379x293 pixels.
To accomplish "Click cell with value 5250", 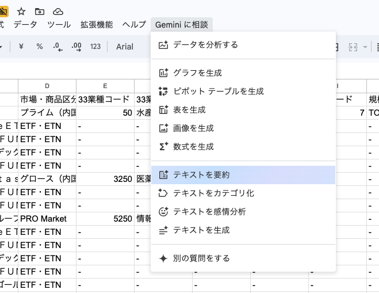I will [x=105, y=219].
